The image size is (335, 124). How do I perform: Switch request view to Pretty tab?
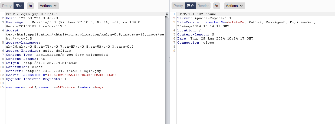(x=7, y=6)
